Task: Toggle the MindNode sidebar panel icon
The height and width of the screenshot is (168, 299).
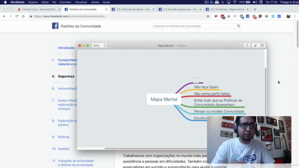Action: pyautogui.click(x=262, y=46)
